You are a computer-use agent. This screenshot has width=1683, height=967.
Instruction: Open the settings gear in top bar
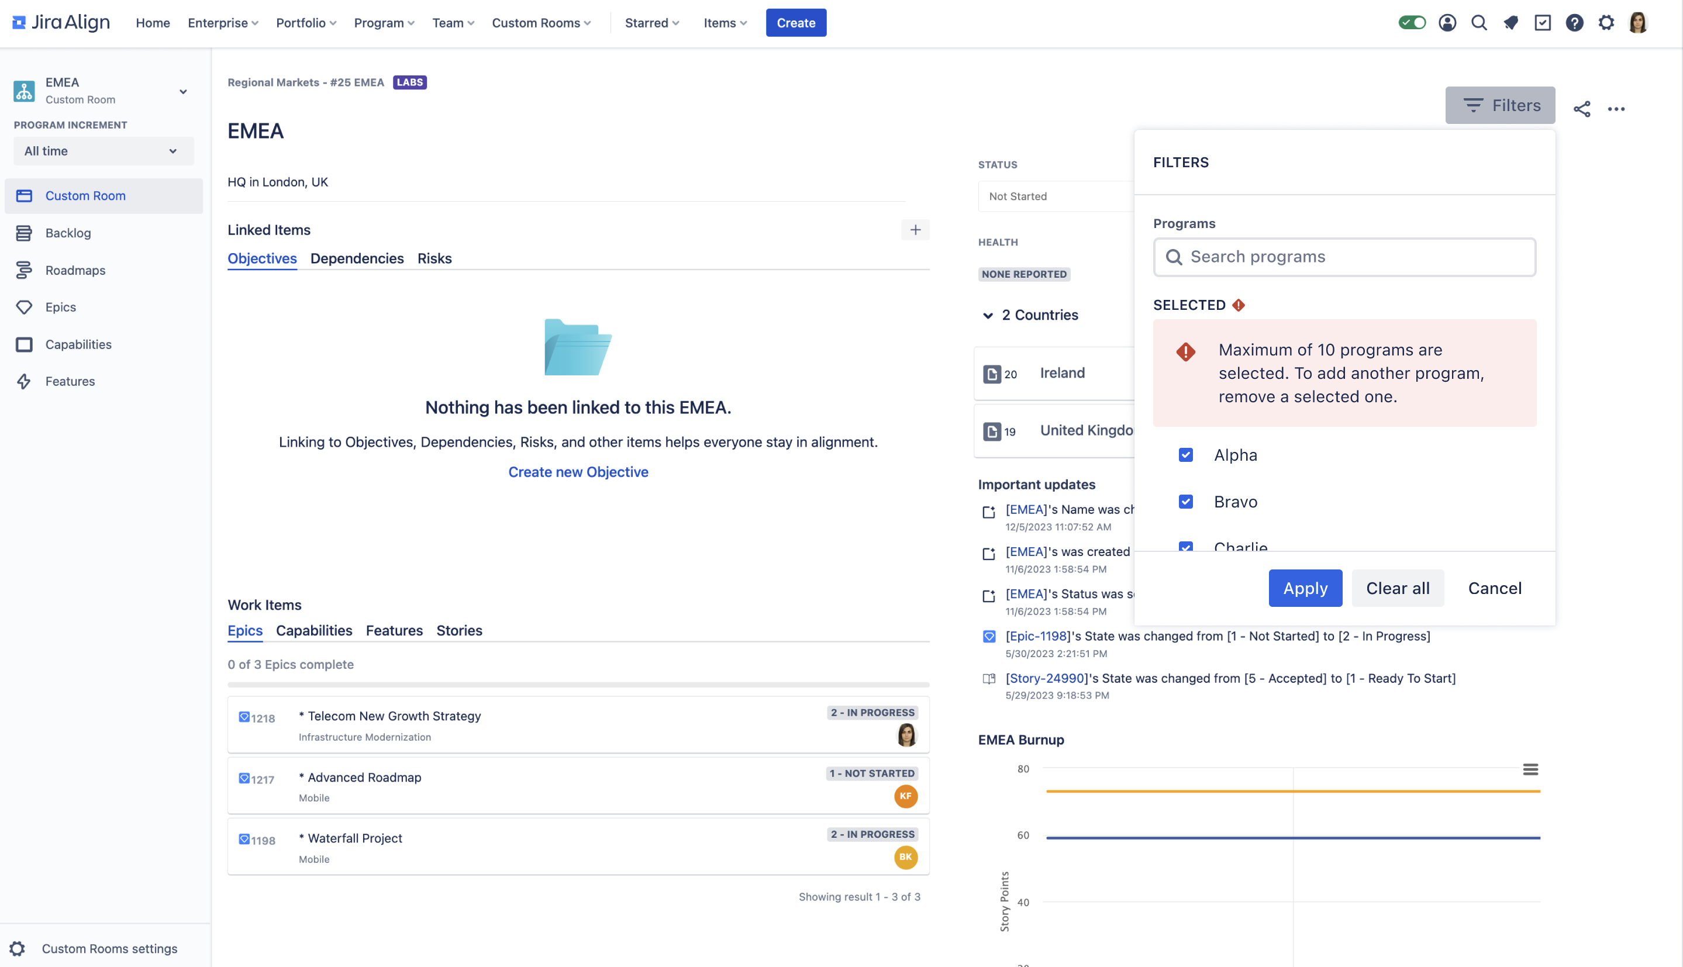(x=1606, y=23)
